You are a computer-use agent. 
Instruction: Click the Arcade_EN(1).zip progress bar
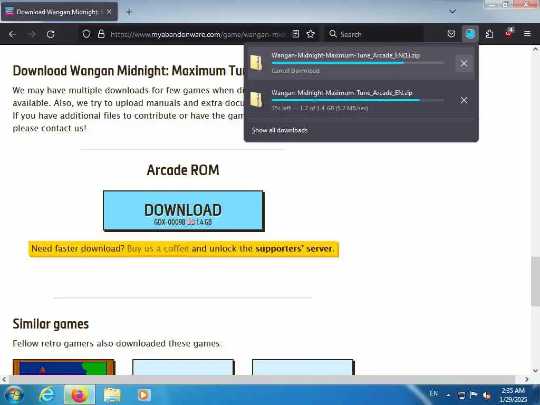click(358, 63)
